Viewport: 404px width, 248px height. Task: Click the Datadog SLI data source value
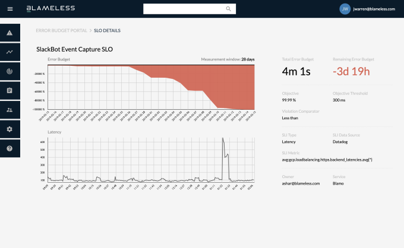point(340,143)
